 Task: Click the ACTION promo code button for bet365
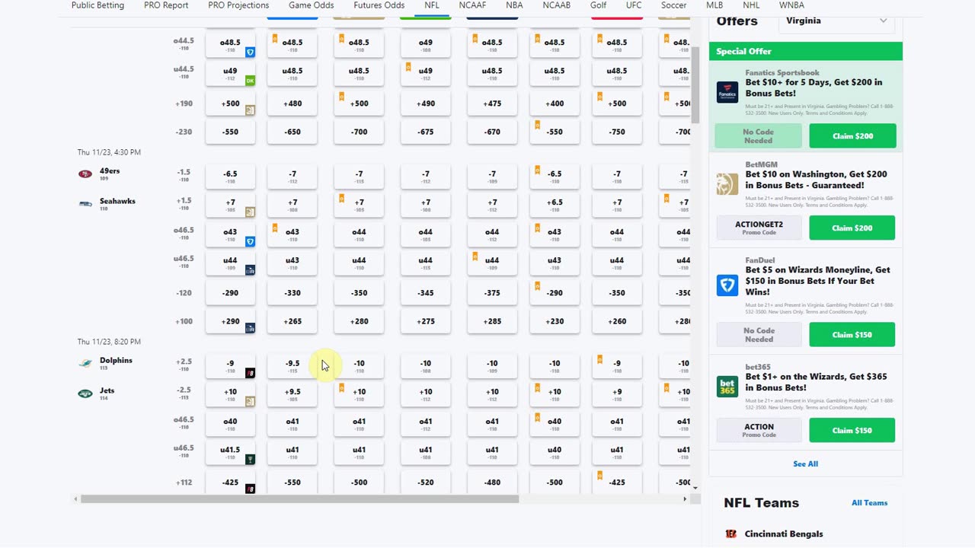pyautogui.click(x=759, y=430)
